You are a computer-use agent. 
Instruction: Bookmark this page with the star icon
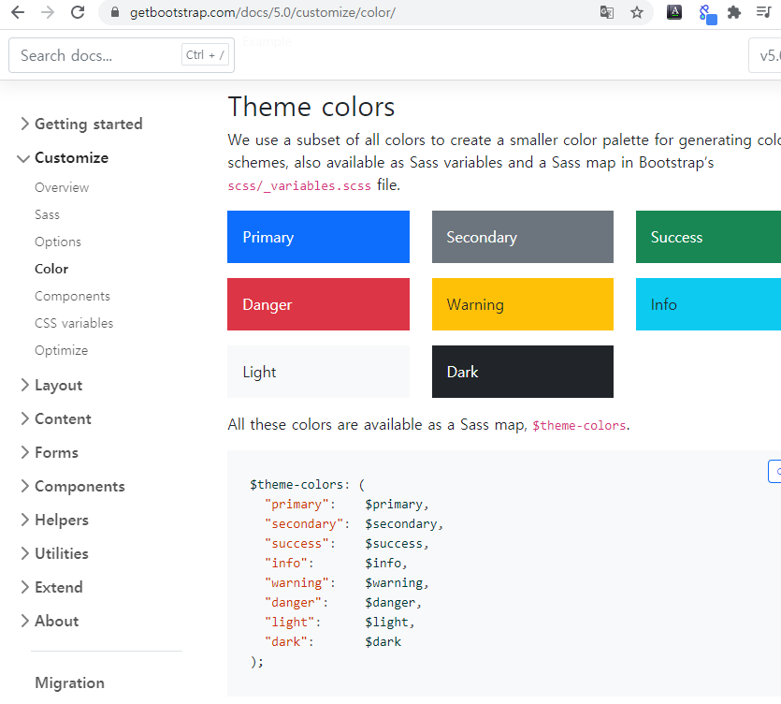point(637,12)
